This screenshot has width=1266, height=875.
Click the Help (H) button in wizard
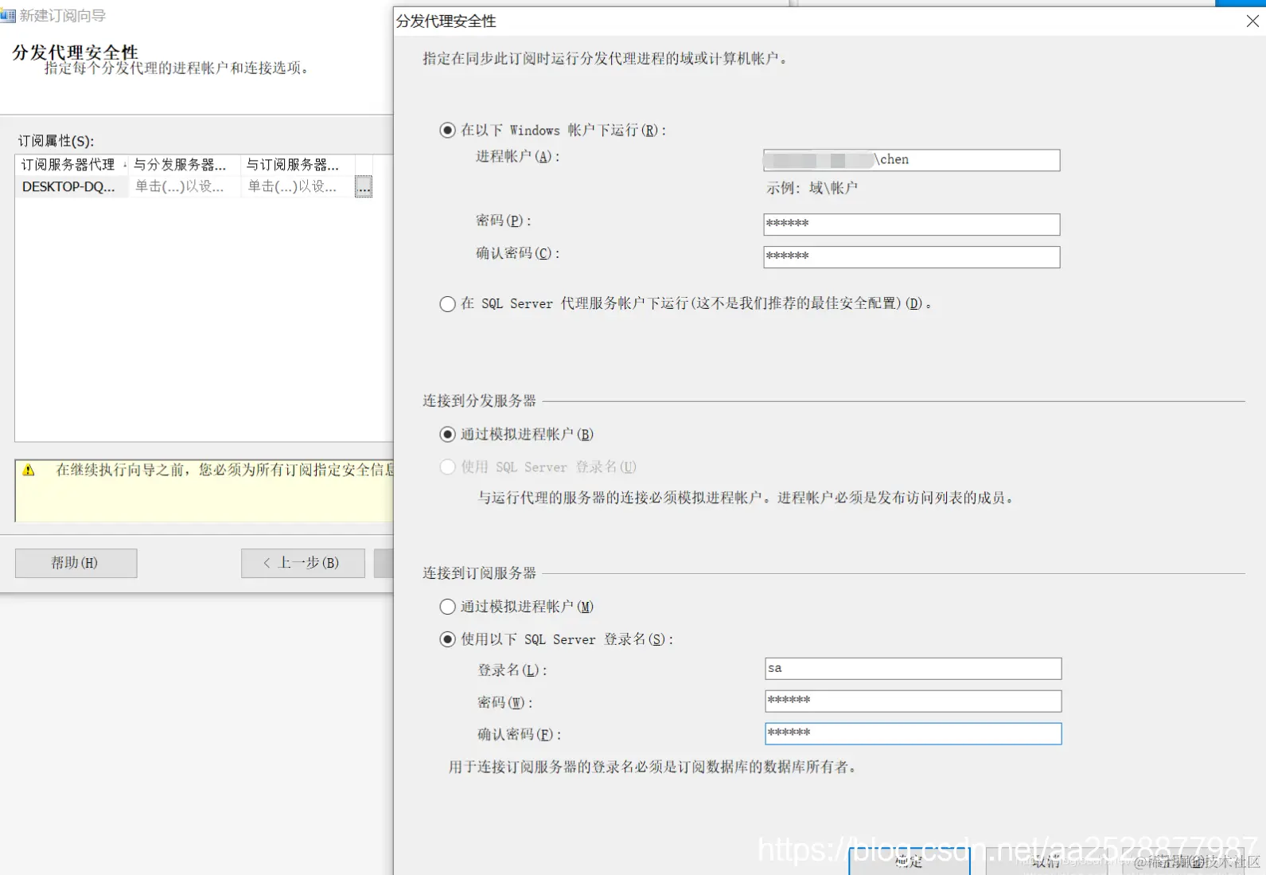point(76,563)
